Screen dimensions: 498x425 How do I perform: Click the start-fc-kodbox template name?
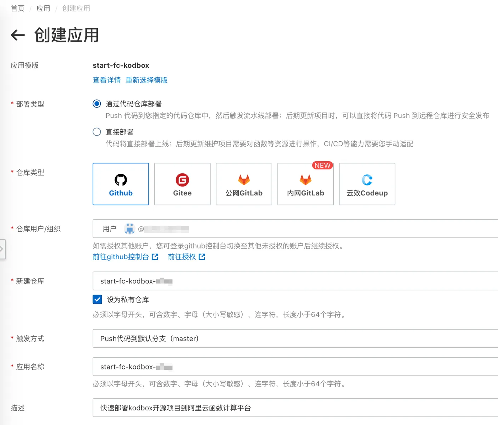[x=121, y=65]
